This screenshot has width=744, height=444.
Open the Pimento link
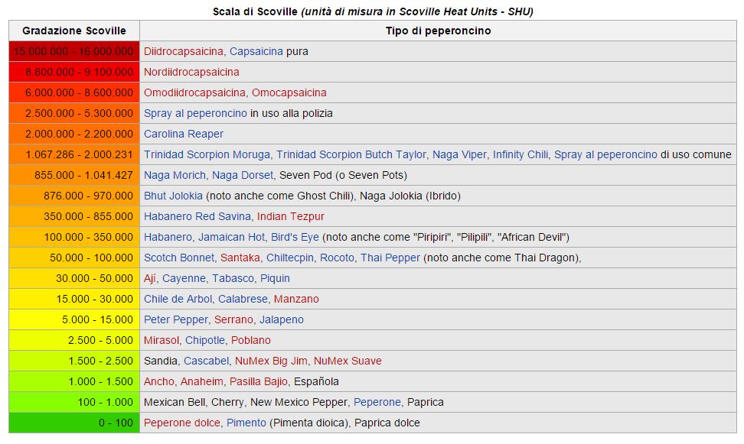pos(246,423)
